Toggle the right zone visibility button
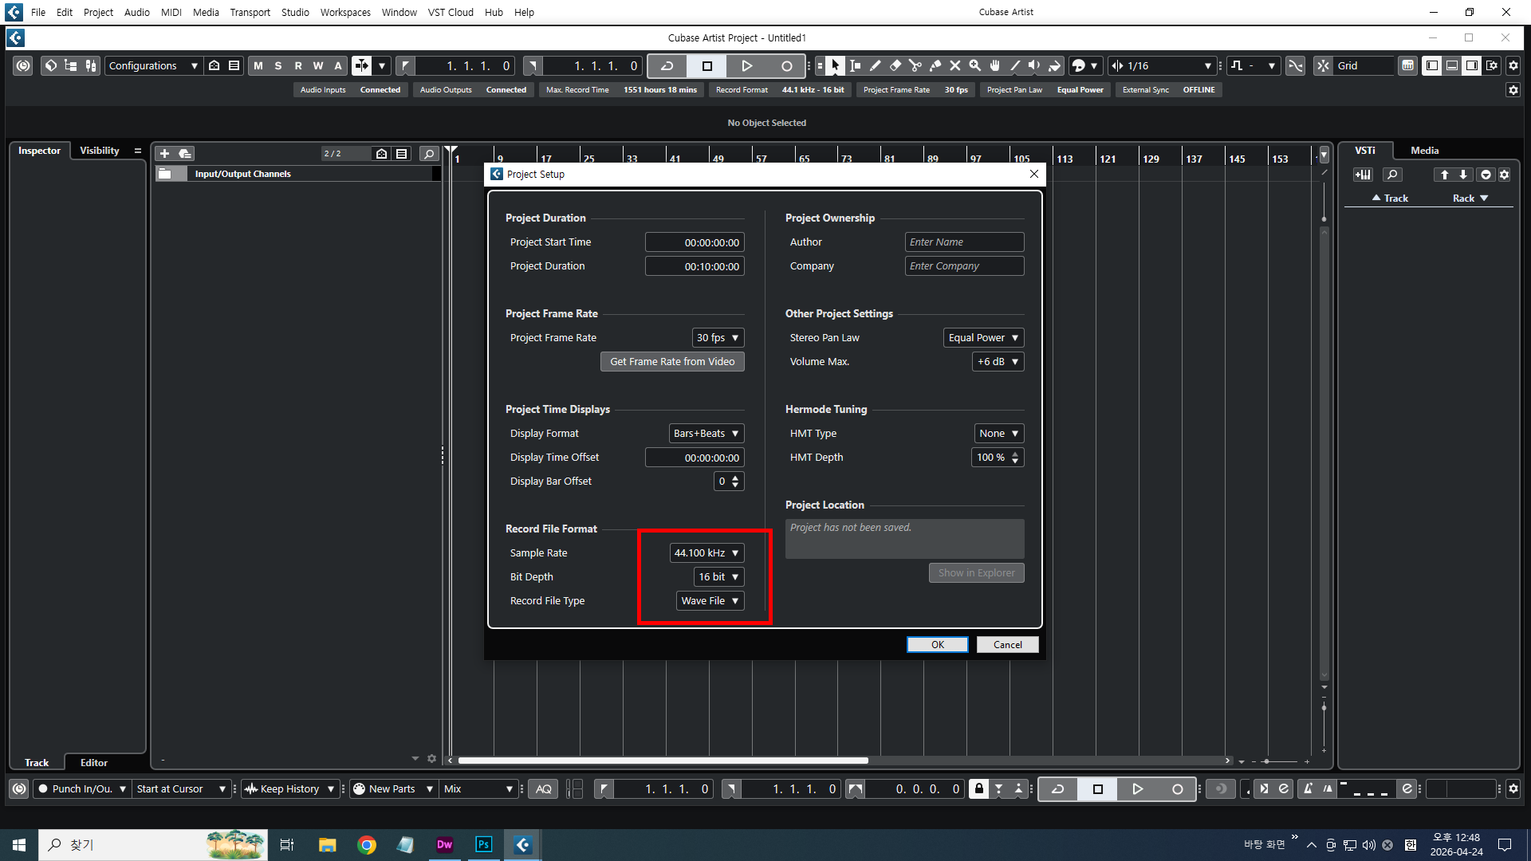Image resolution: width=1531 pixels, height=861 pixels. coord(1472,65)
